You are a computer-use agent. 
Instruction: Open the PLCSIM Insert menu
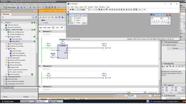(81, 7)
